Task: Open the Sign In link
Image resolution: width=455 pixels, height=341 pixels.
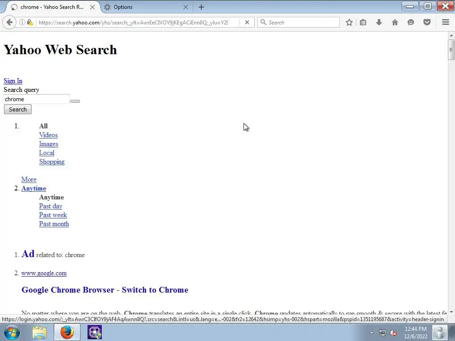Action: coord(13,81)
